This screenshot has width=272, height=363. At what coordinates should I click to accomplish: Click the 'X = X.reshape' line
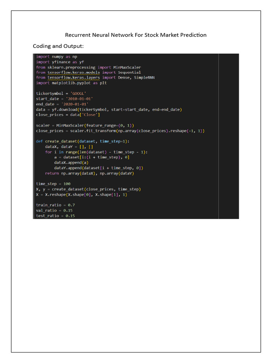82,195
